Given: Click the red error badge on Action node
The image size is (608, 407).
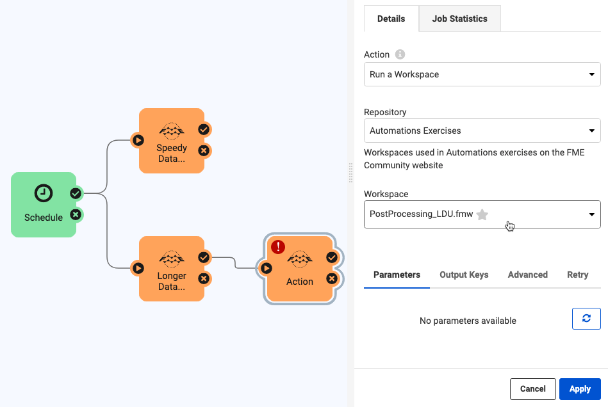Looking at the screenshot, I should tap(278, 247).
